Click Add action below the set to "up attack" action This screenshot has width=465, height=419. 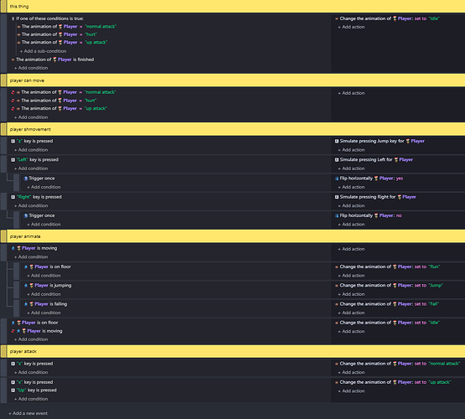click(x=351, y=391)
